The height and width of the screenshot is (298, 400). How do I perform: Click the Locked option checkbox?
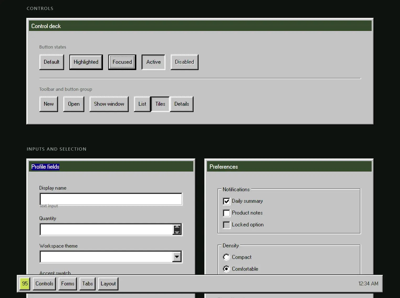(226, 225)
